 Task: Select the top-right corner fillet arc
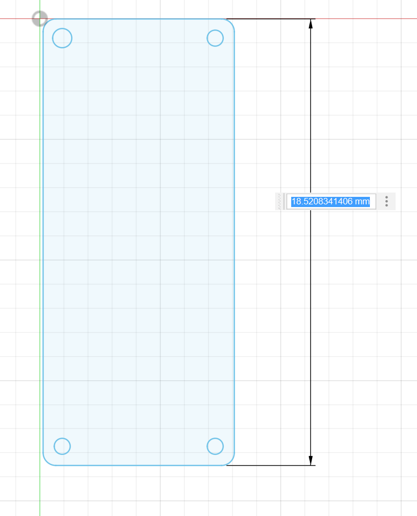(x=231, y=23)
